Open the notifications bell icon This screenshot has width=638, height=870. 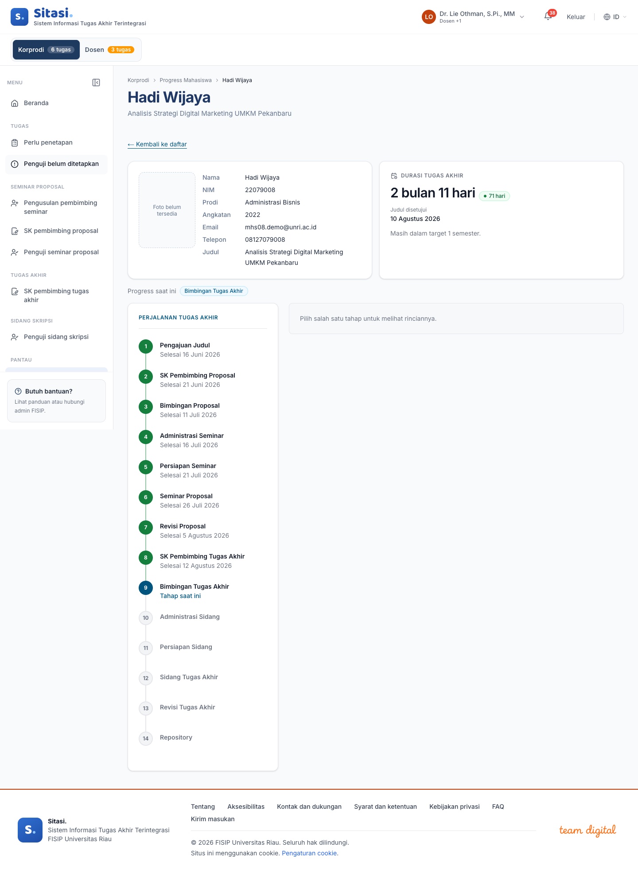[548, 17]
